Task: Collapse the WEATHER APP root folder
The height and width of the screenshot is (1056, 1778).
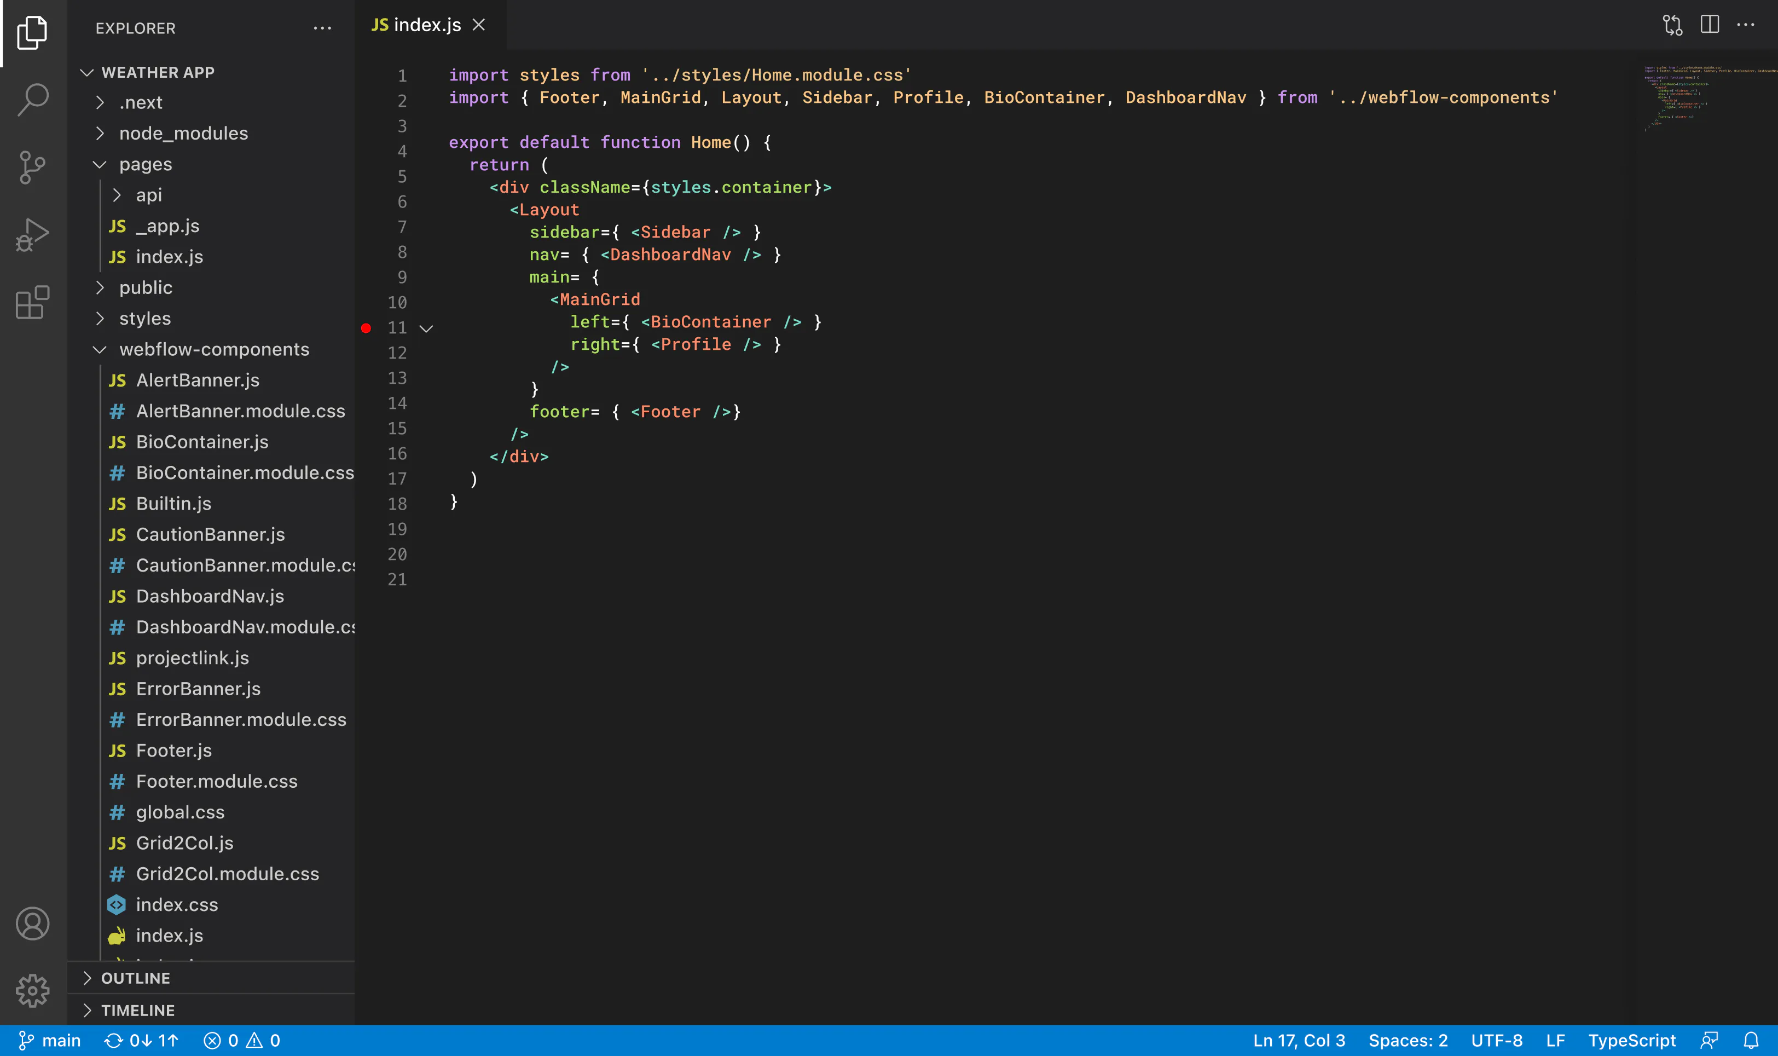Action: click(87, 73)
